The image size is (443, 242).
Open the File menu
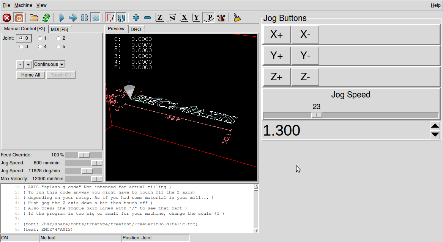click(x=6, y=5)
